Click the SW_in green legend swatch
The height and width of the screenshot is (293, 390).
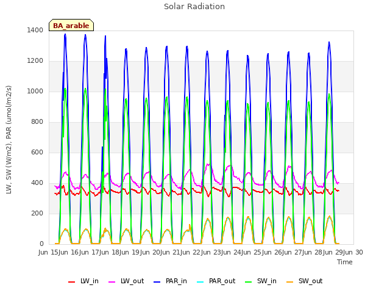(x=248, y=282)
